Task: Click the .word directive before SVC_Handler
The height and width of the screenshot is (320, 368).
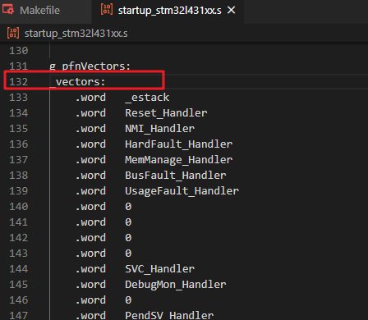Action: (90, 269)
